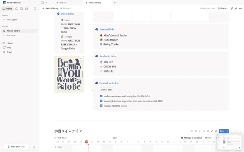This screenshot has height=152, width=244.
Task: Add a New row in timeline
Action: 58,147
